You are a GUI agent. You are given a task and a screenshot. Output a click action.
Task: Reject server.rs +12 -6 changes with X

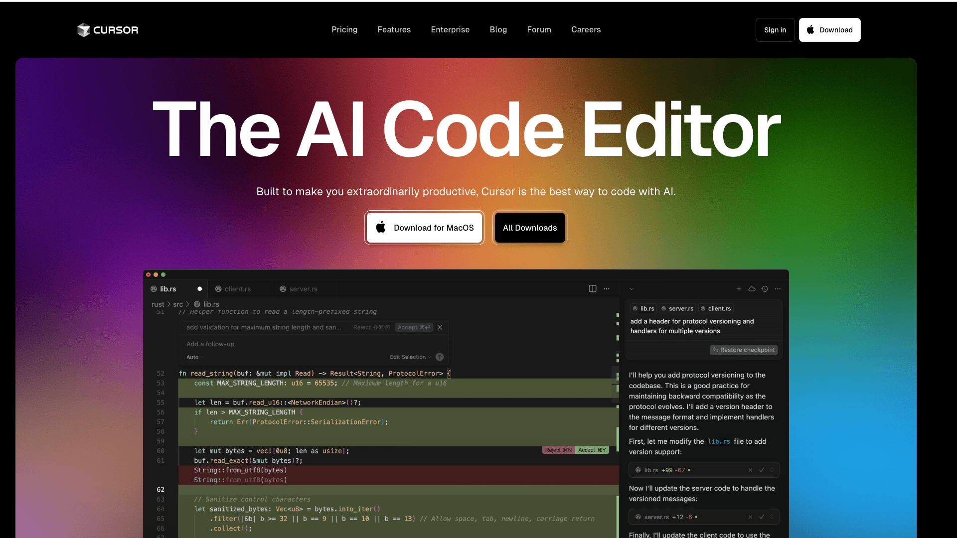click(750, 517)
